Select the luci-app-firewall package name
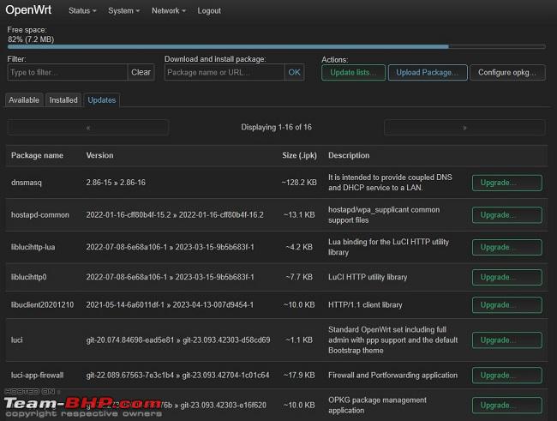The width and height of the screenshot is (557, 421). tap(38, 376)
